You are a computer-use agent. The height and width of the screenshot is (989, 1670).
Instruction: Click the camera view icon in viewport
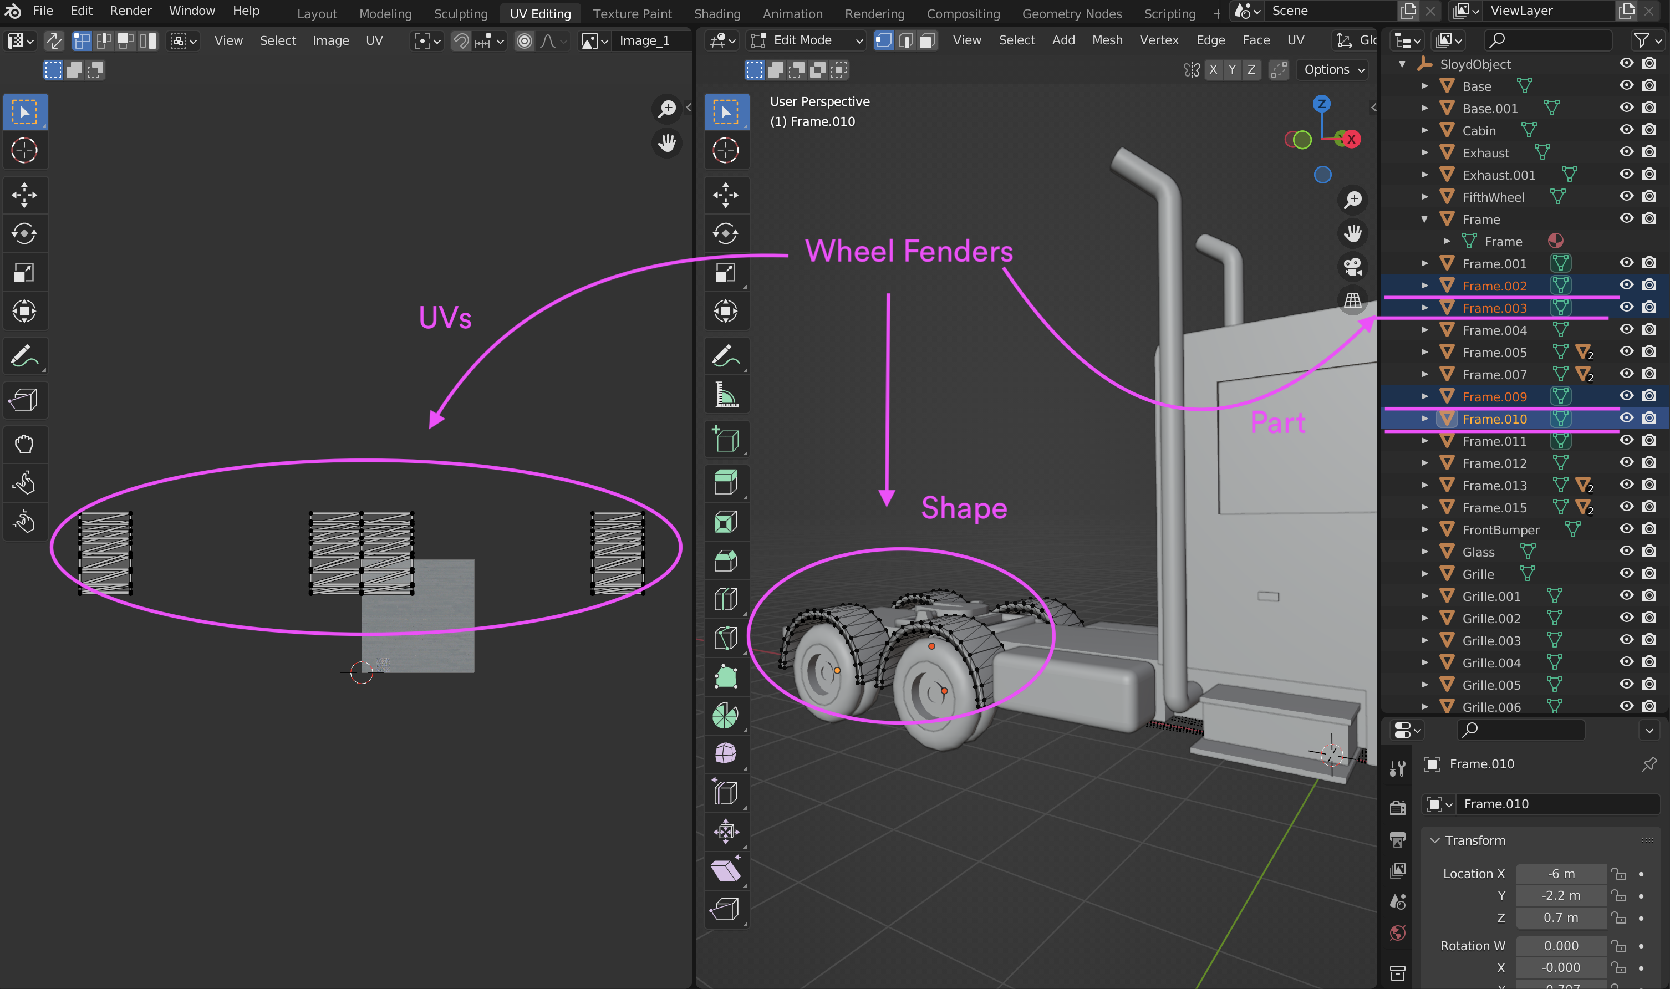coord(1352,267)
